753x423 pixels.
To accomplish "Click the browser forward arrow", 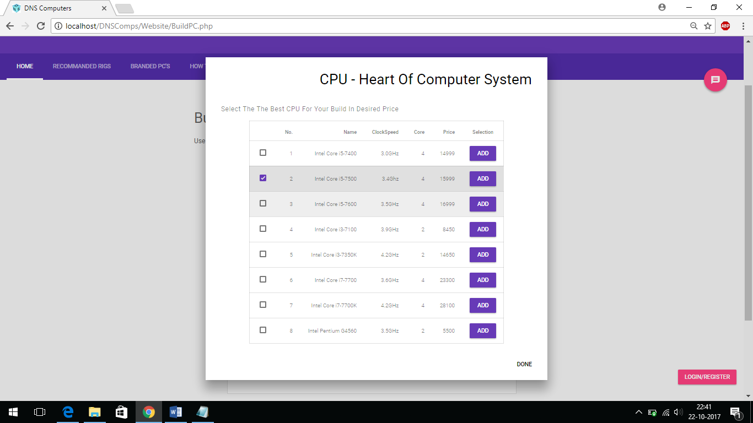I will [25, 26].
